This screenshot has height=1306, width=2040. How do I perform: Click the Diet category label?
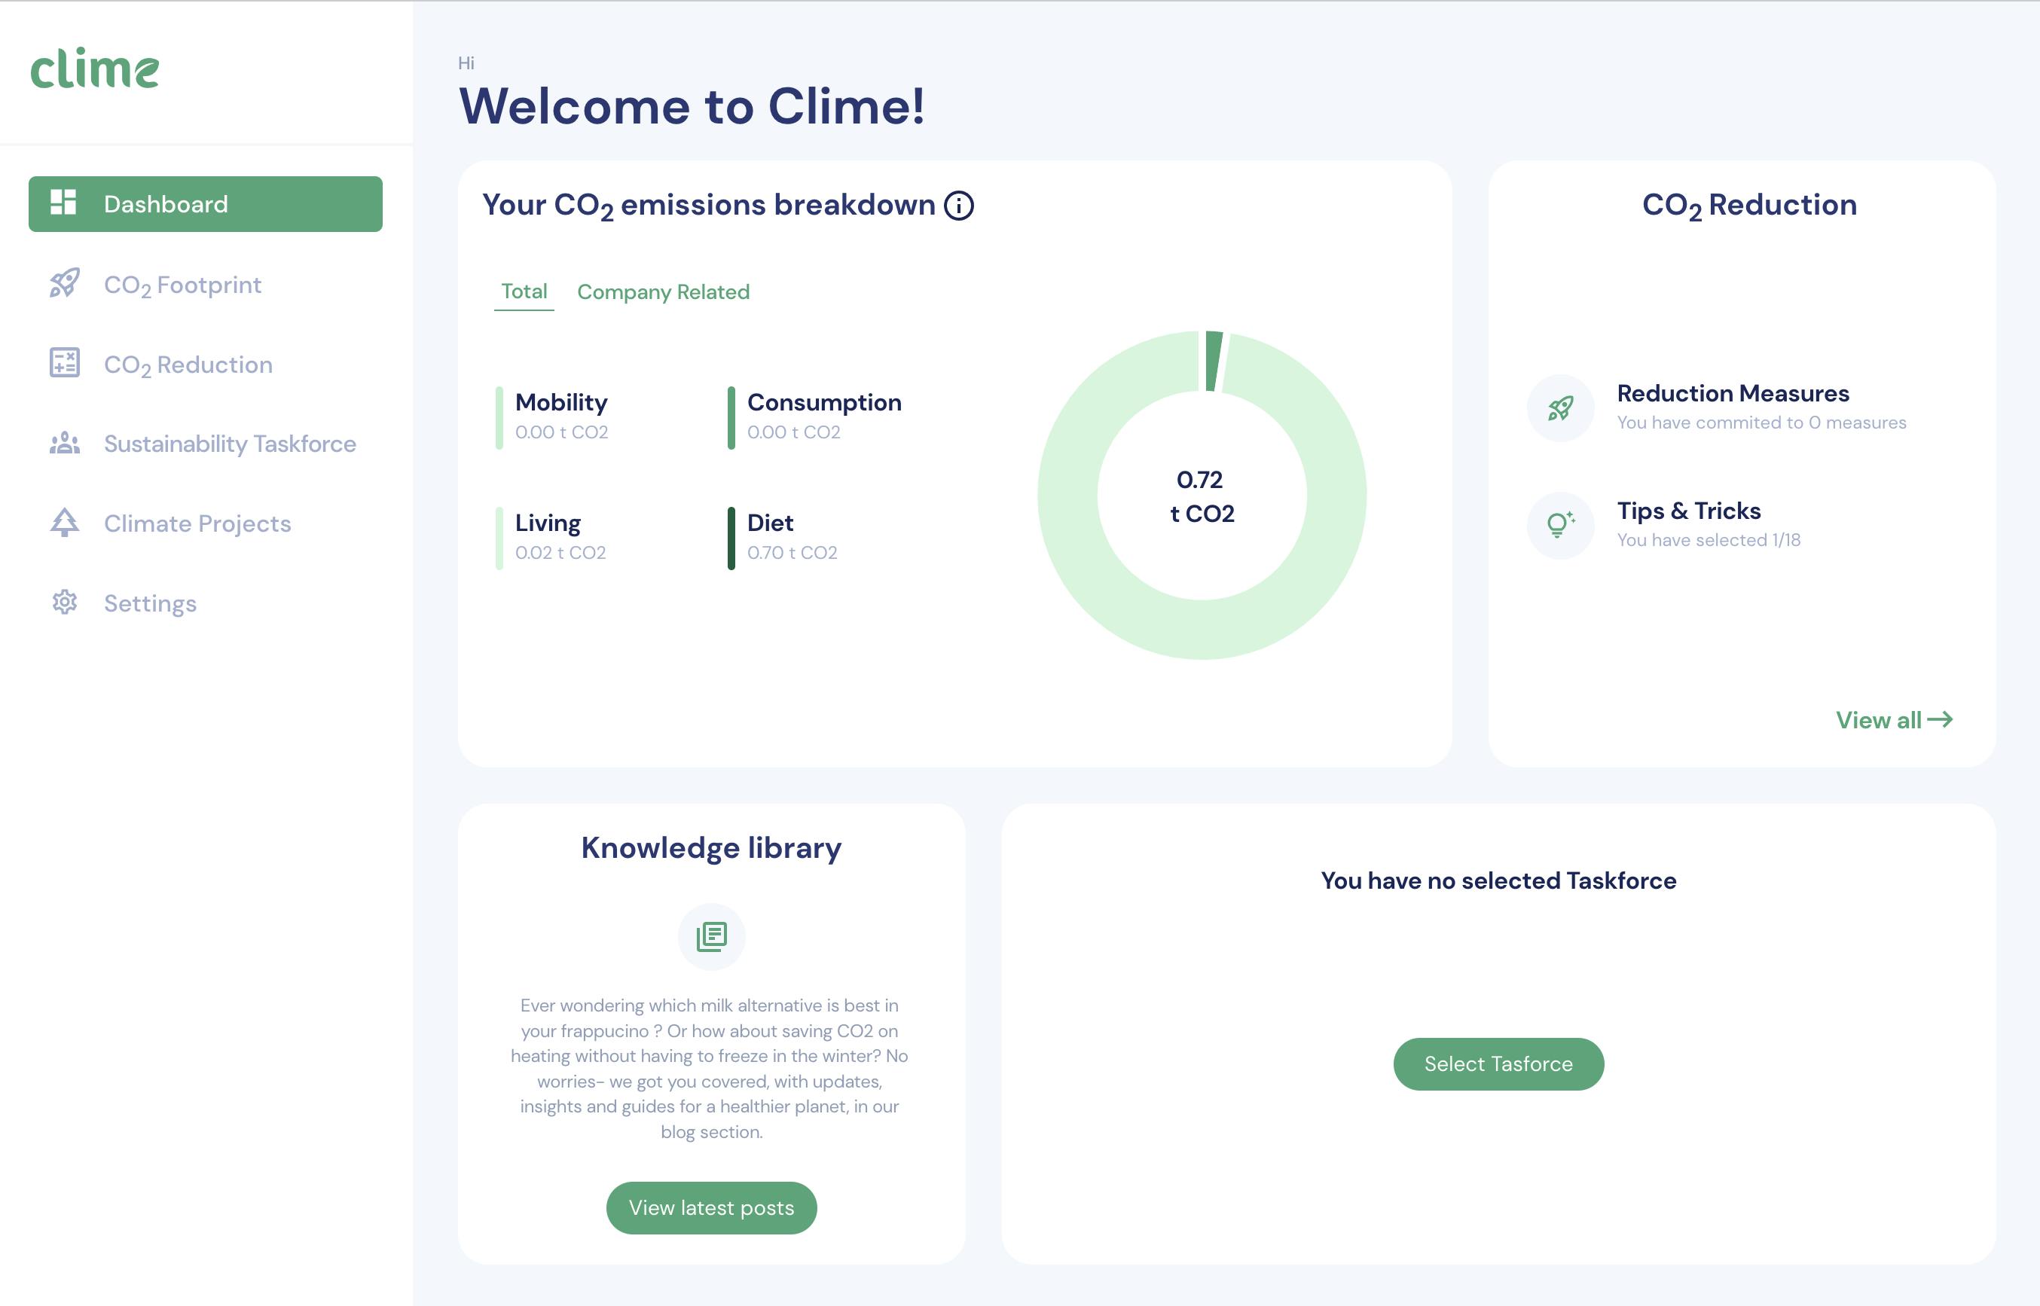click(770, 523)
